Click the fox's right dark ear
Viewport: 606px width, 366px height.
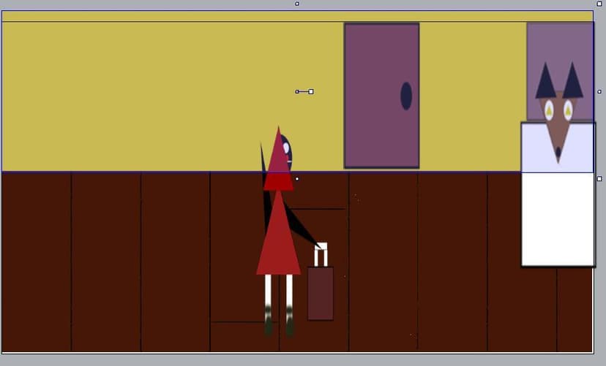(x=573, y=80)
